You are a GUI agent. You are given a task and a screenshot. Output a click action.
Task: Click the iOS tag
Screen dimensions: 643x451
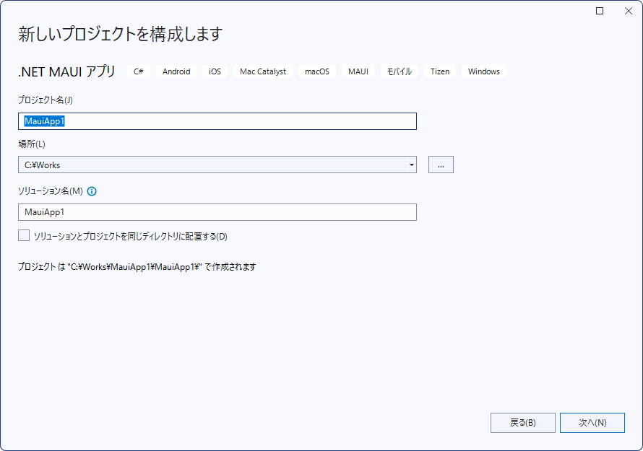pos(215,71)
